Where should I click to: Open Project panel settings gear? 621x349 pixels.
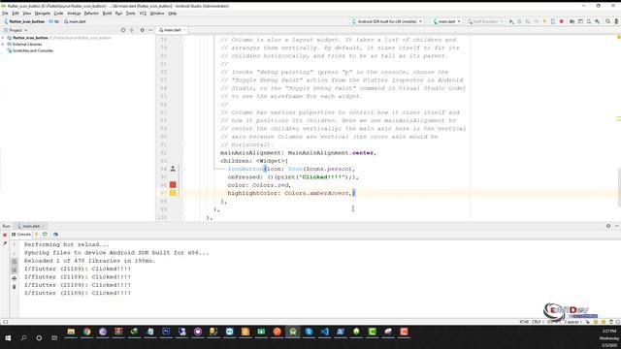click(143, 30)
